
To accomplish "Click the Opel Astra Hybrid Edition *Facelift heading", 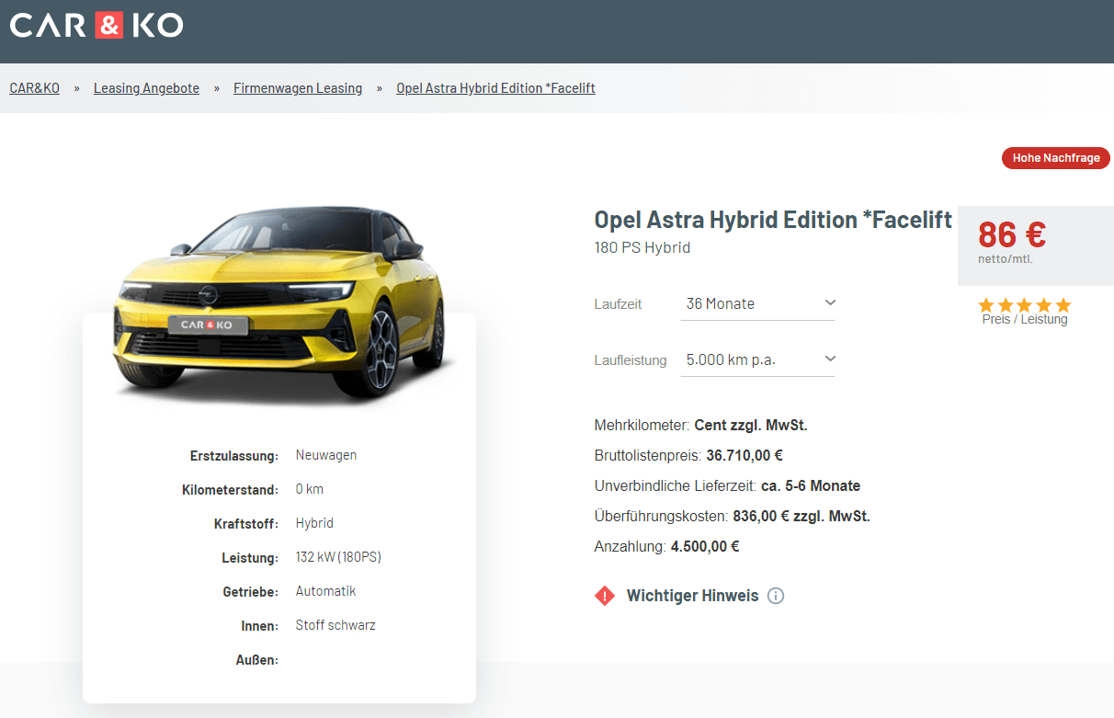I will (773, 220).
